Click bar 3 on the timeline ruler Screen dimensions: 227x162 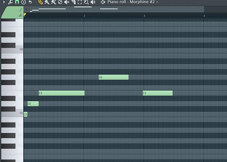point(144,16)
